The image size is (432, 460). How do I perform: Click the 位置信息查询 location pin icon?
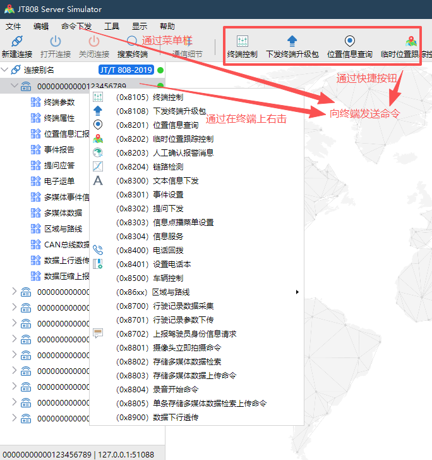349,41
